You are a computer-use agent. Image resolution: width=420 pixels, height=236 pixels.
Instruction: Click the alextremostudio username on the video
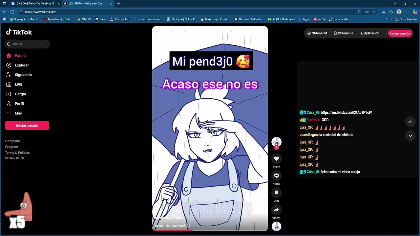click(x=169, y=218)
